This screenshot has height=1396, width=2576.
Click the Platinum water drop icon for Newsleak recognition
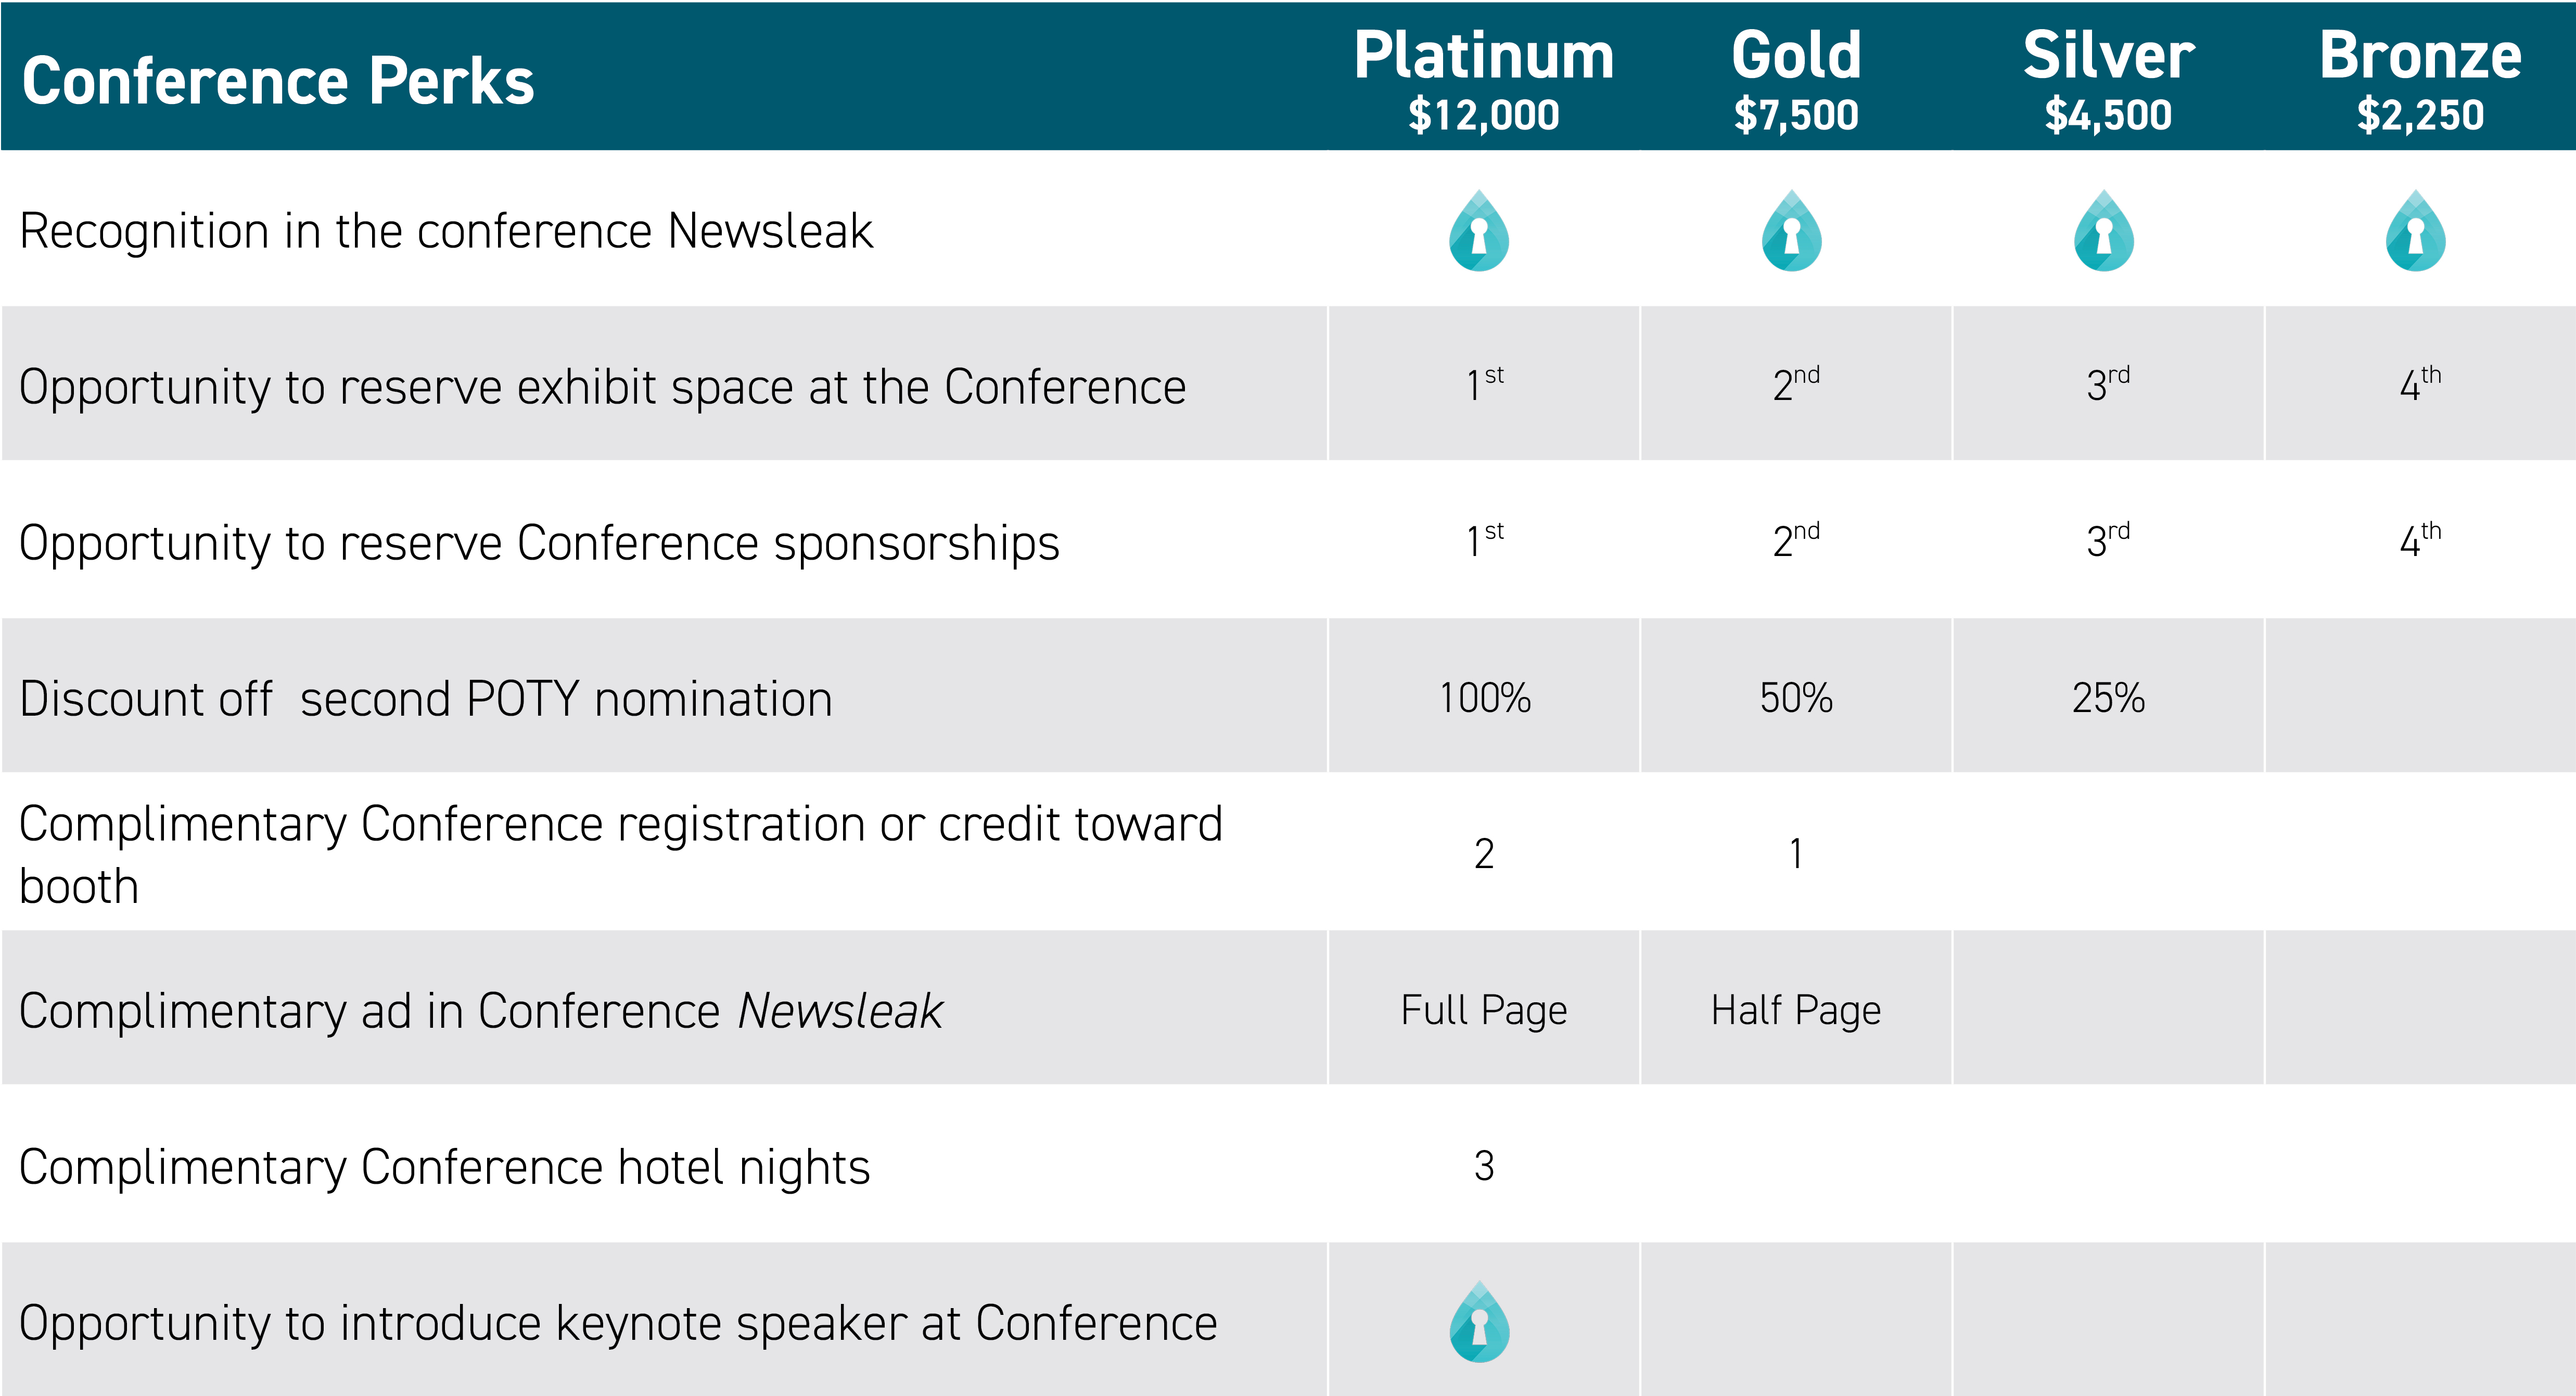(x=1479, y=230)
